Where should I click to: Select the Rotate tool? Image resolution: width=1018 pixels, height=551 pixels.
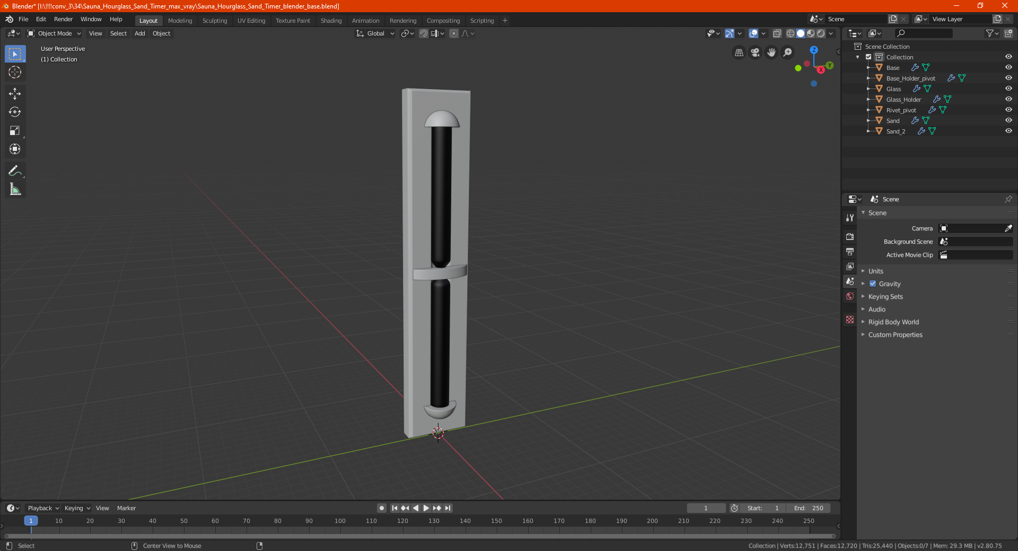pyautogui.click(x=15, y=112)
